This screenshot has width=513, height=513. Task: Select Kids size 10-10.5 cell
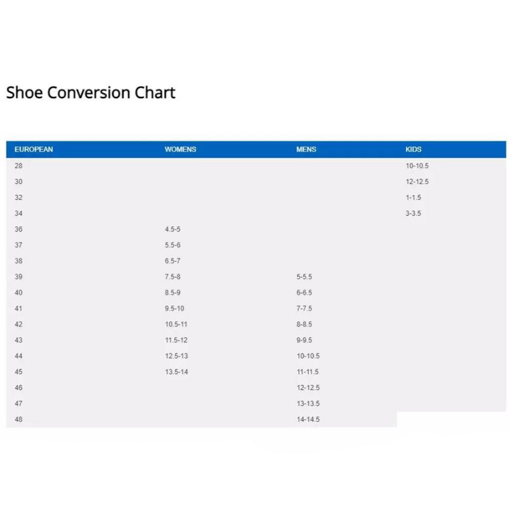point(417,165)
